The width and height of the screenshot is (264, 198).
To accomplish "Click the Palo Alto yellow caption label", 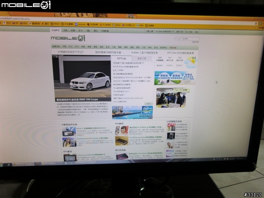I will click(x=181, y=90).
